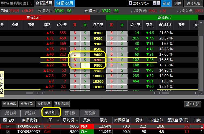The image size is (204, 134).
Task: Click Call B button for strike 9200
Action: tap(75, 33)
